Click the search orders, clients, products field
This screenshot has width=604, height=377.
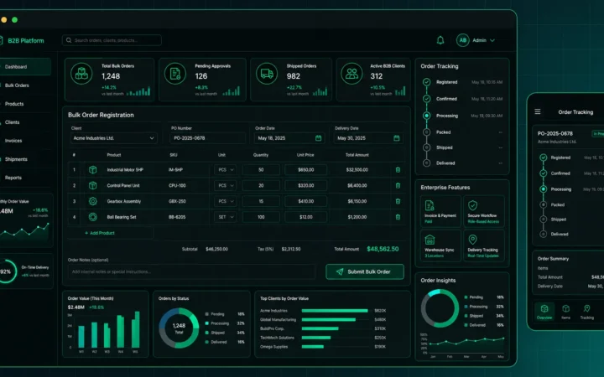pyautogui.click(x=112, y=40)
